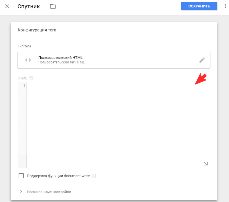Click the Конфигурация тега header
The height and width of the screenshot is (202, 229).
(x=37, y=30)
